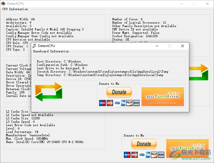Minimize the Baseboard Information dialog
Image resolution: width=214 pixels, height=163 pixels.
click(x=157, y=46)
